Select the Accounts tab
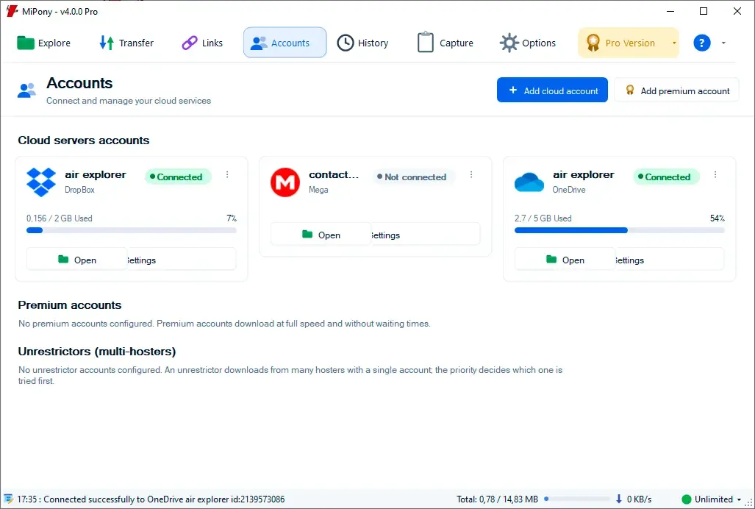Screen dimensions: 755x509 coord(285,43)
